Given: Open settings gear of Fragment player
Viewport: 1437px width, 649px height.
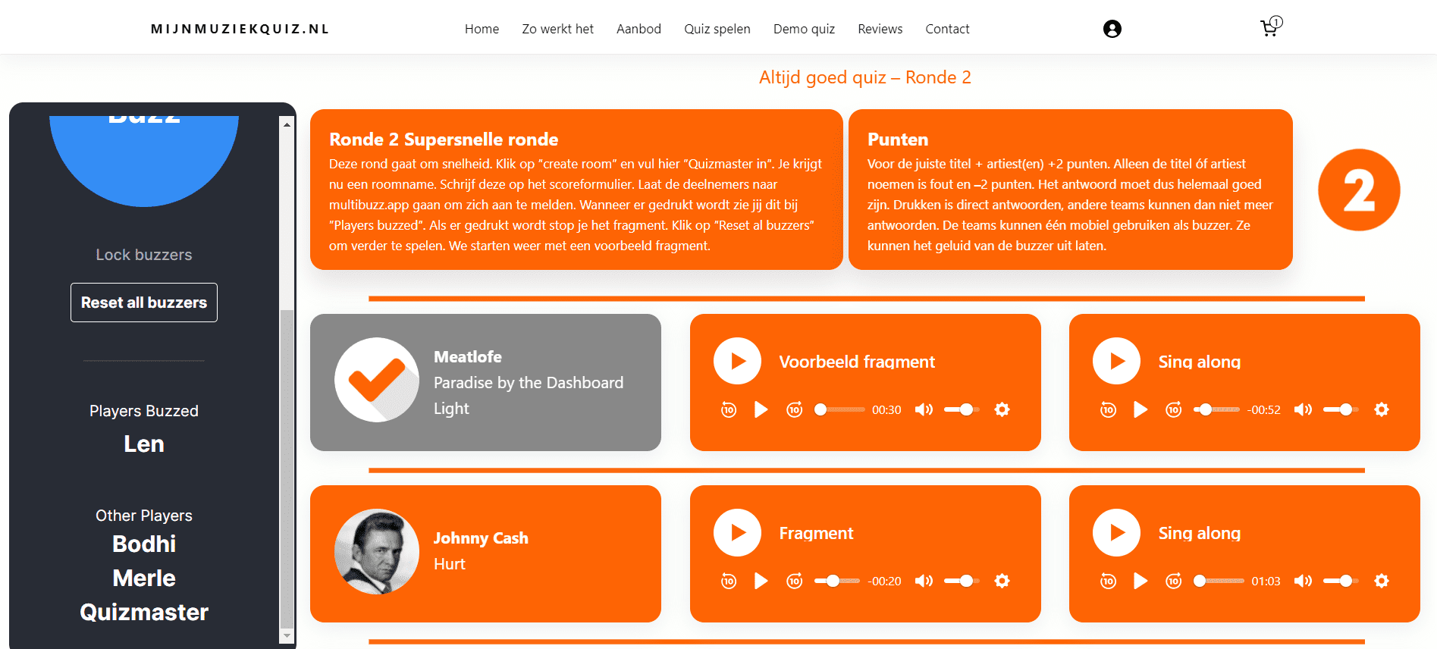Looking at the screenshot, I should click(x=1002, y=582).
